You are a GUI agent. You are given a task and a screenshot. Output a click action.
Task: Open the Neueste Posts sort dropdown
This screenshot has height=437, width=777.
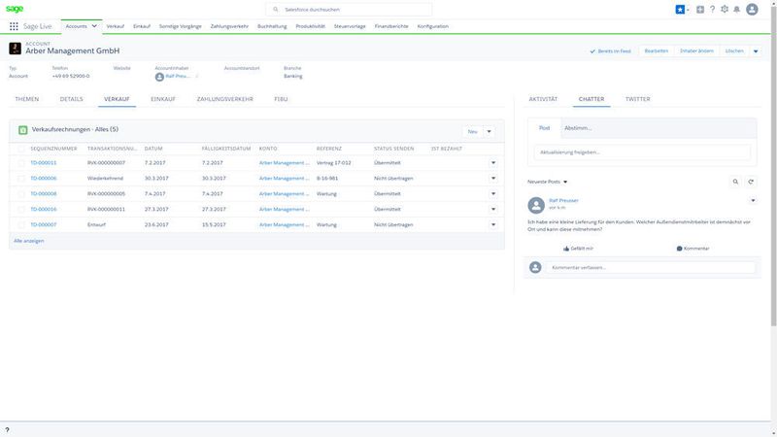548,182
